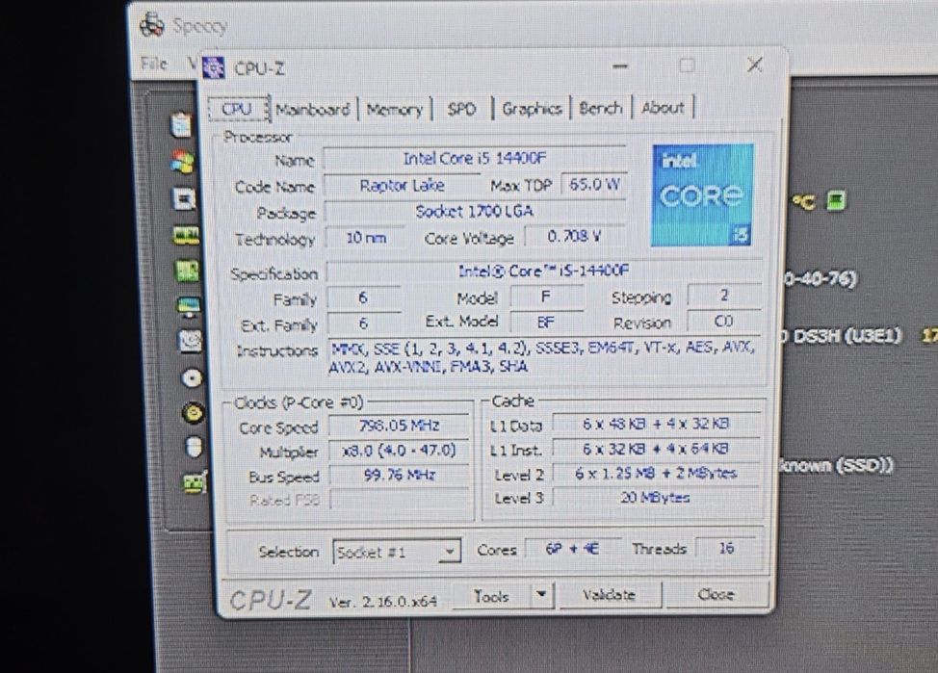The height and width of the screenshot is (673, 938).
Task: Click the Name field 'Intel Core i5 14400F'
Action: [474, 159]
